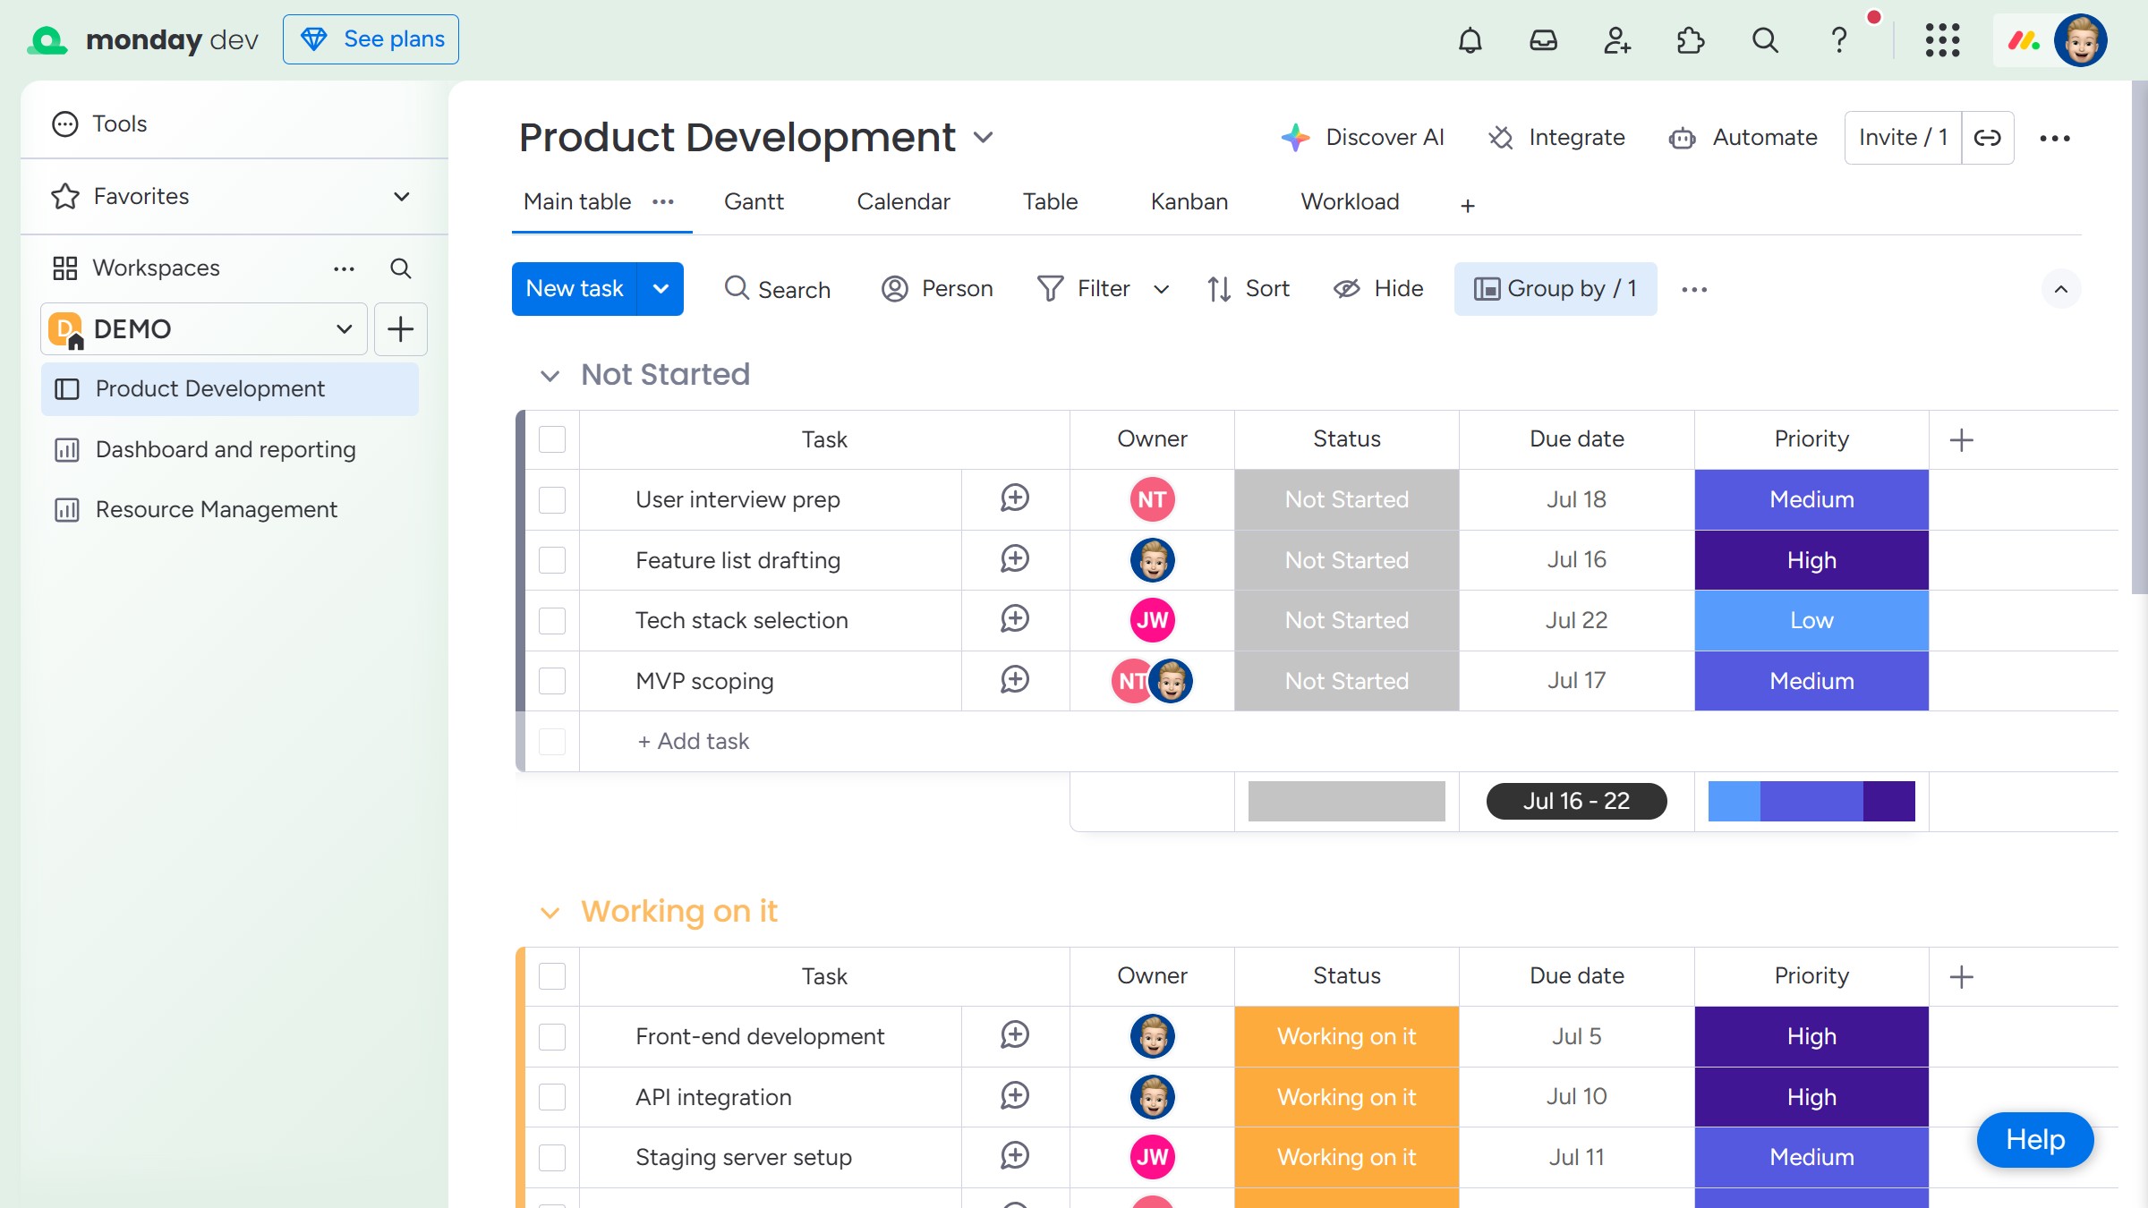Add an update to Feature list drafting
Screen dimensions: 2148x1208
pyautogui.click(x=1015, y=559)
